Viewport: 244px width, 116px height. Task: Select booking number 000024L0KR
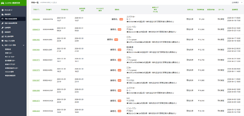pyautogui.click(x=48, y=50)
